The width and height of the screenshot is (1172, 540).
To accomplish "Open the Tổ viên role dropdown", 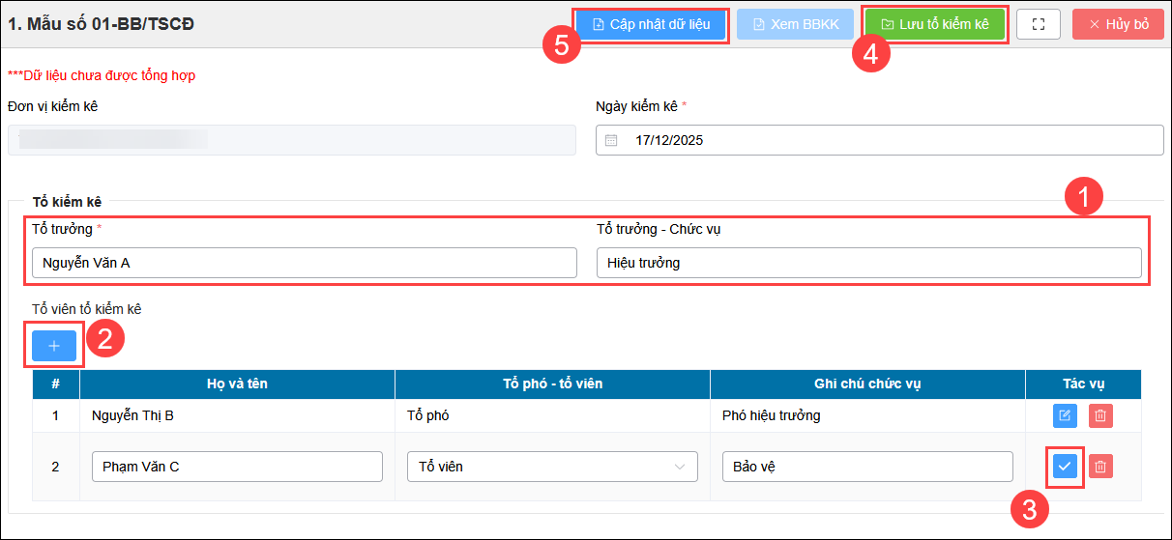I will click(552, 467).
